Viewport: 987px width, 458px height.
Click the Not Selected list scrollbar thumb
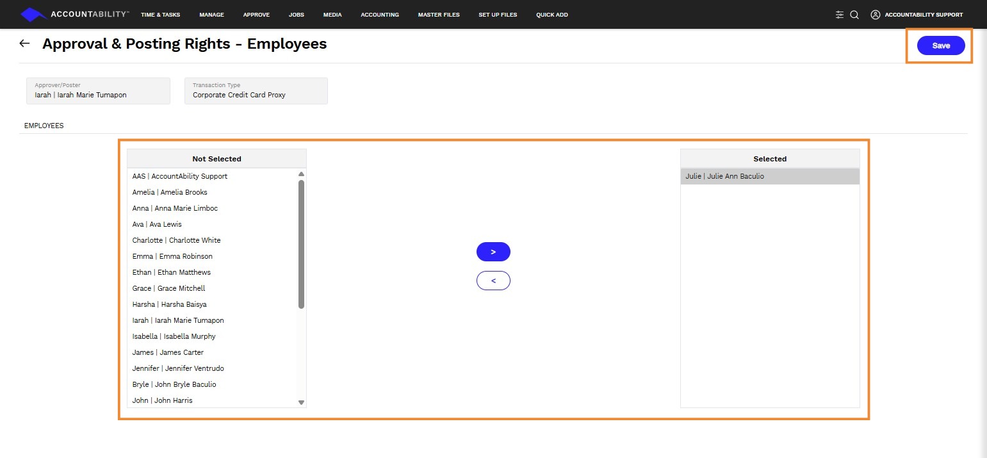(301, 244)
